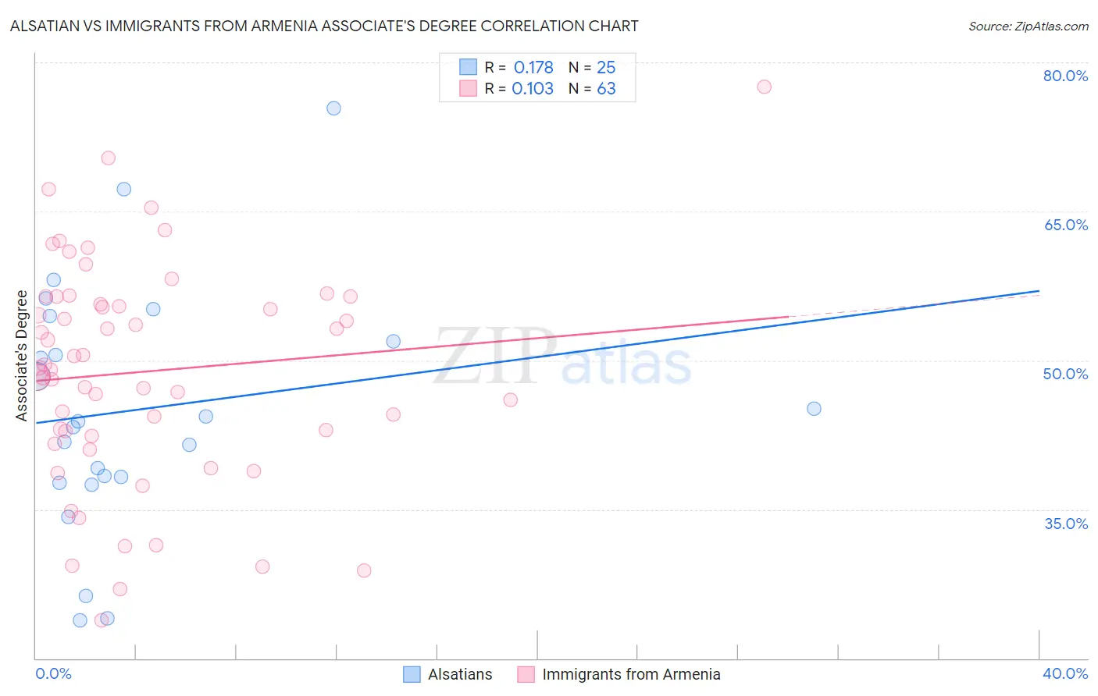Select the Immigrants from Armenia legend label
Image resolution: width=1098 pixels, height=696 pixels.
(631, 674)
